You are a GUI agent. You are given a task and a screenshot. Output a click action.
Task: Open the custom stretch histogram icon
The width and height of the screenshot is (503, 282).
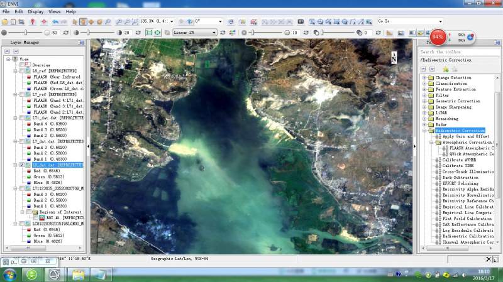[x=233, y=33]
